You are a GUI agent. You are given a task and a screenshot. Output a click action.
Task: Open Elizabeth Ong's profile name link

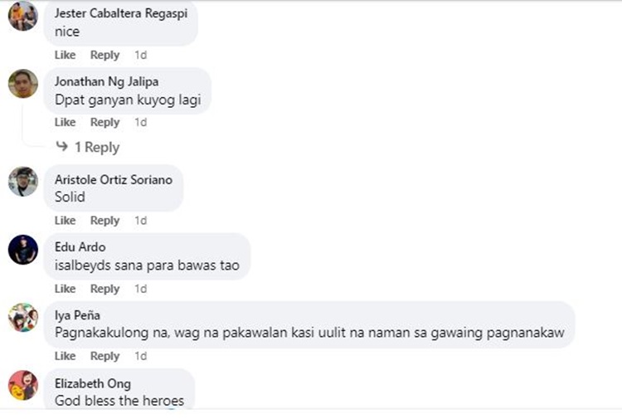click(93, 383)
